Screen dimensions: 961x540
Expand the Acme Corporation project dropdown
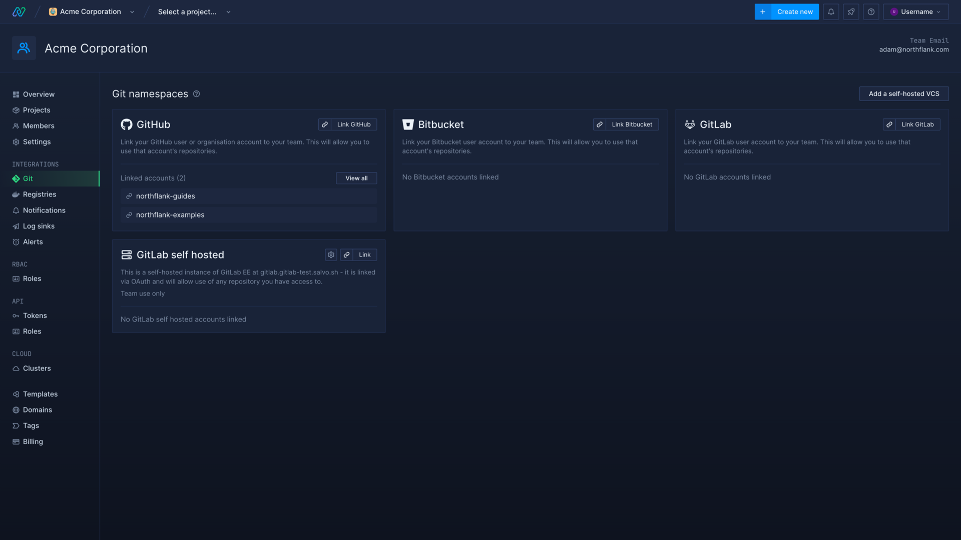(132, 12)
